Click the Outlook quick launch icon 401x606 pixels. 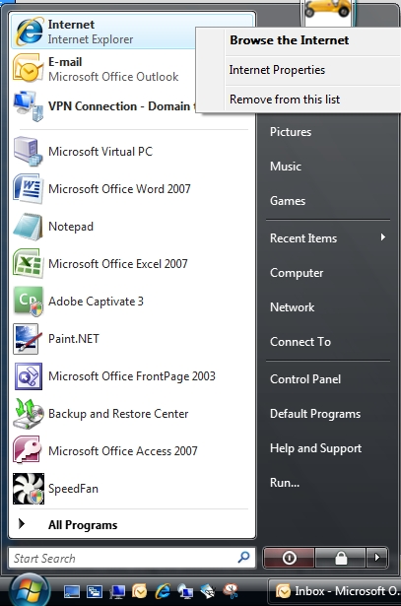coord(140,591)
